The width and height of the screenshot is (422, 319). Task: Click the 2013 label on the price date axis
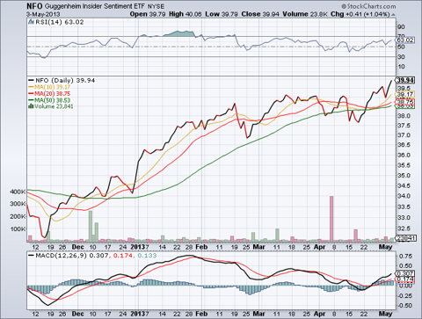[x=138, y=247]
